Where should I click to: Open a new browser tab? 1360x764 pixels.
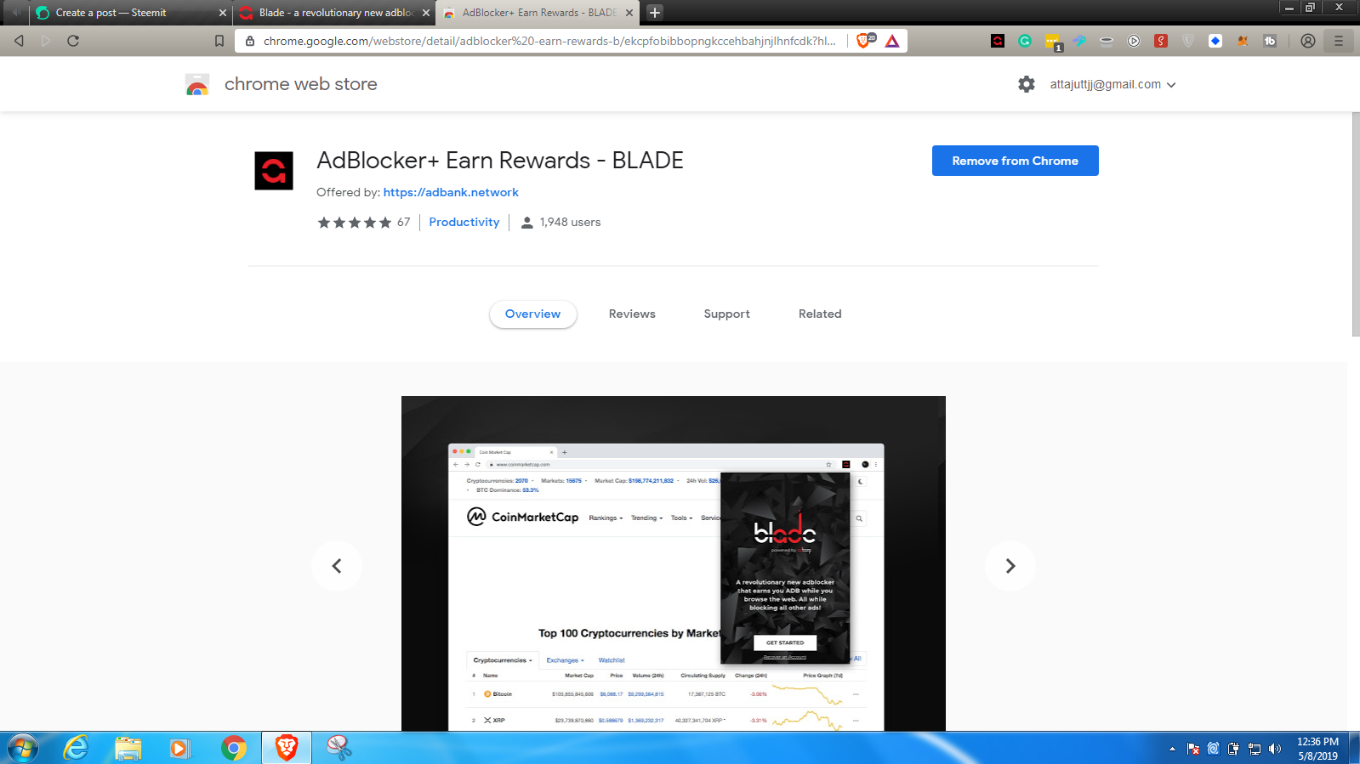655,13
